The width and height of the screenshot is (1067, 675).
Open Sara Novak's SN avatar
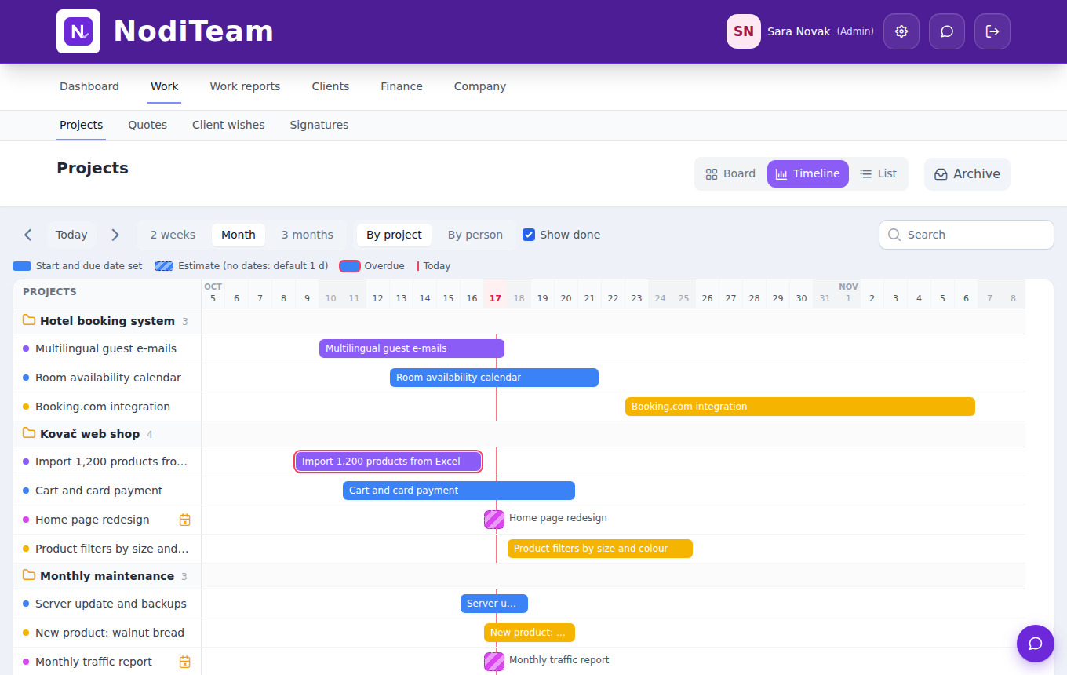(x=744, y=31)
